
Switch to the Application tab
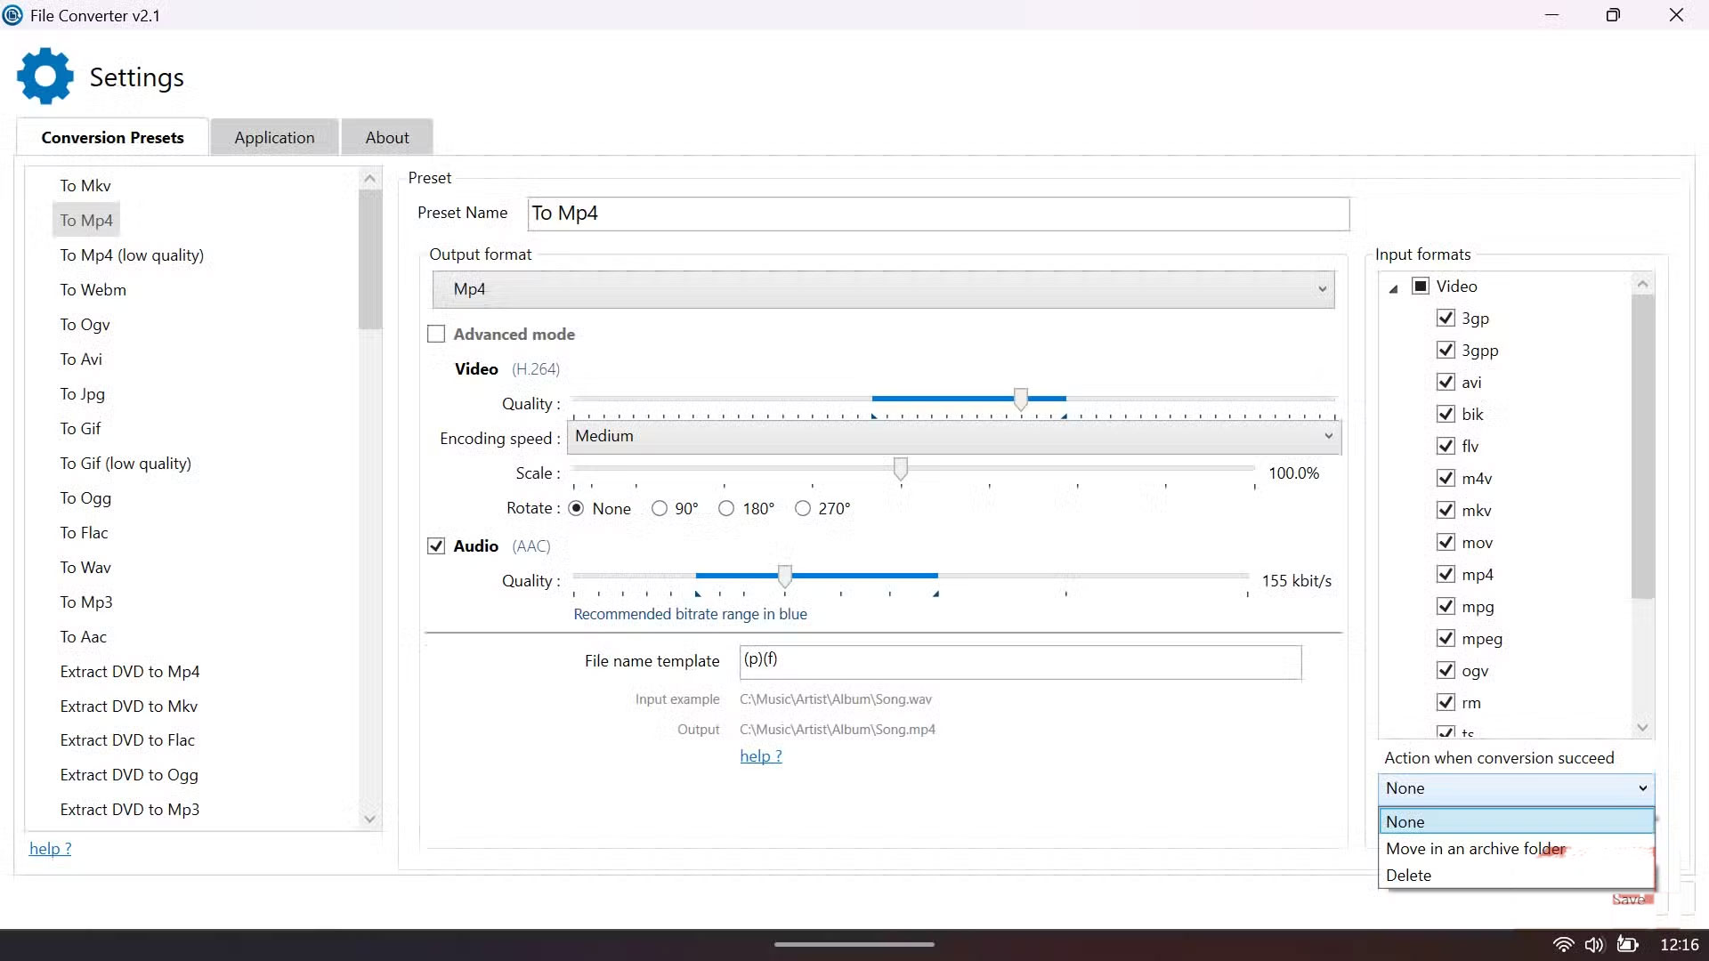click(x=274, y=138)
